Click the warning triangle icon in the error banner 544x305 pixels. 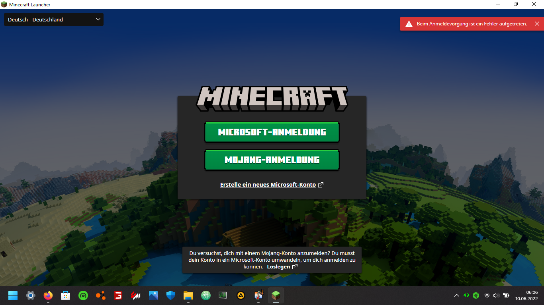(x=409, y=24)
